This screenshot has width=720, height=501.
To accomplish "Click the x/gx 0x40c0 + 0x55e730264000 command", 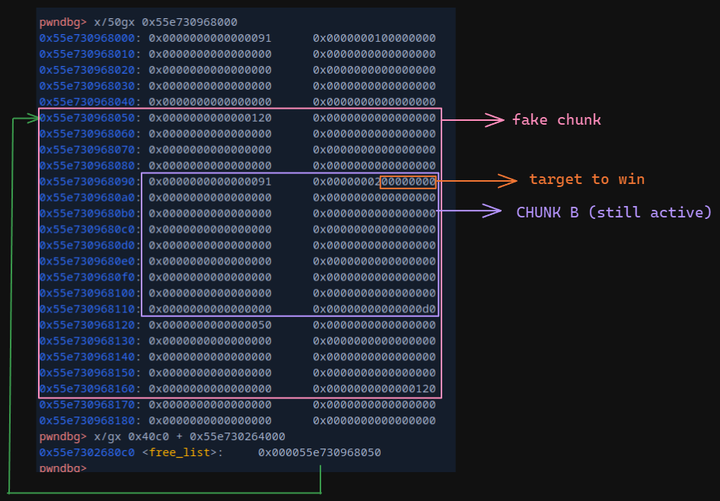I will point(190,436).
